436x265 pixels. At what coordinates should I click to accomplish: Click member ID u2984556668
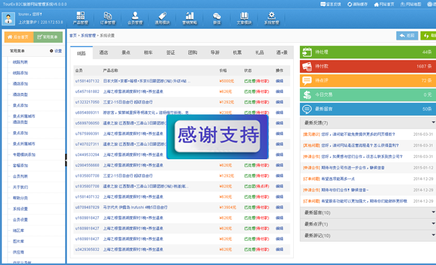87,165
